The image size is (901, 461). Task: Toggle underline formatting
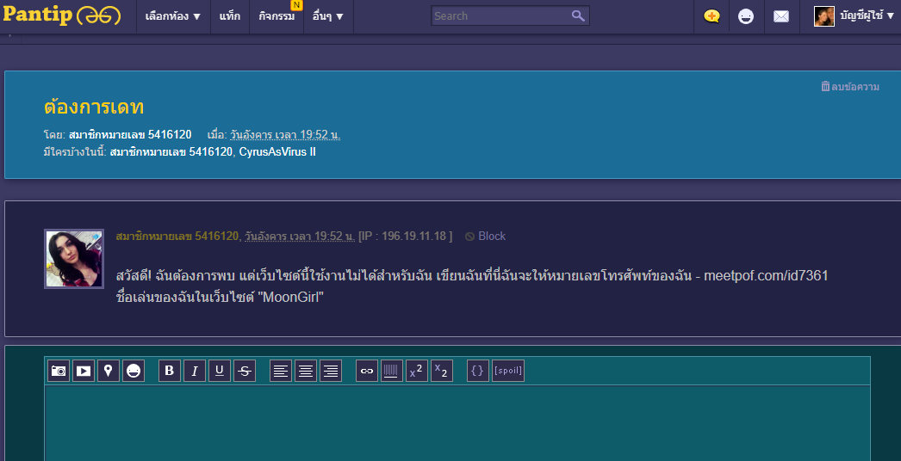coord(220,371)
